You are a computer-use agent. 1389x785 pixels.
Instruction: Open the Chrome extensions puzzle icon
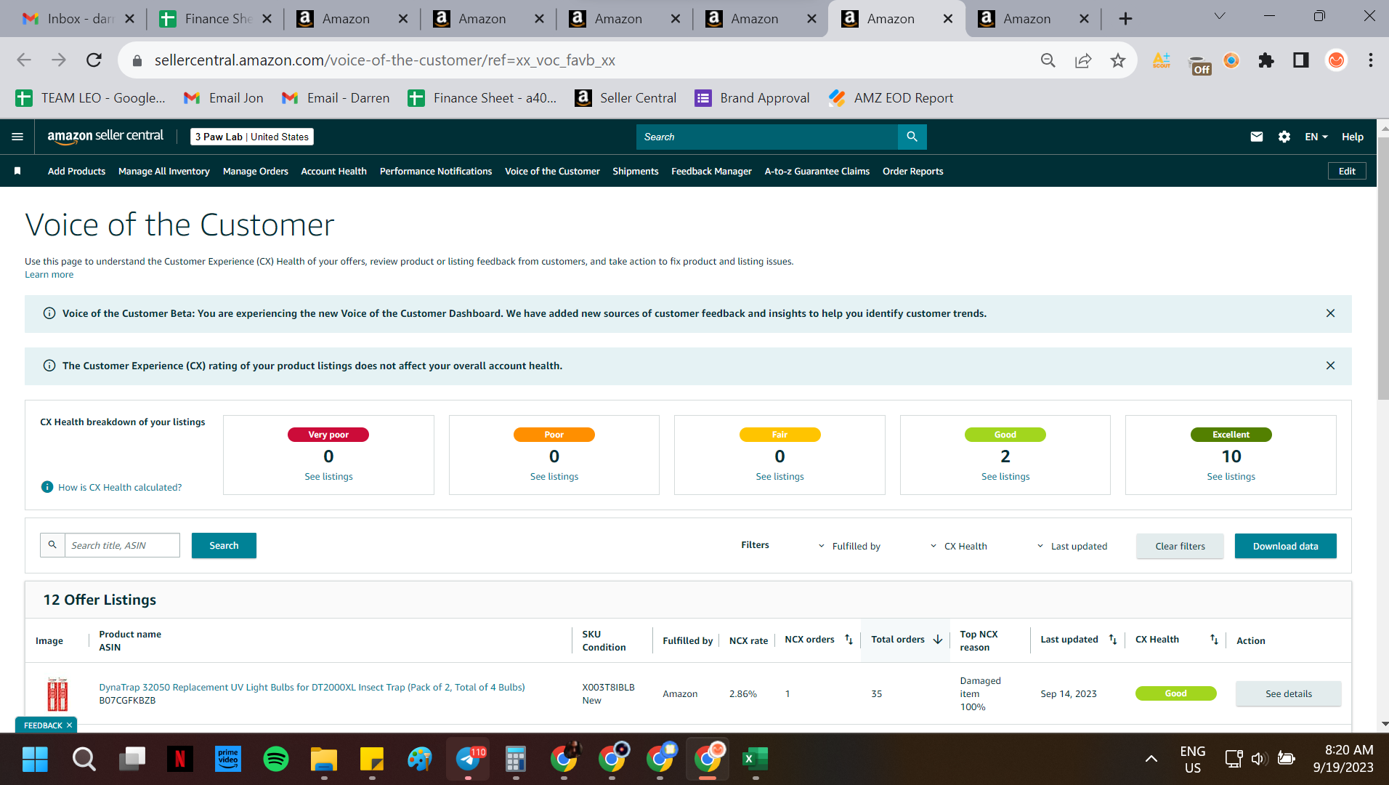point(1266,60)
